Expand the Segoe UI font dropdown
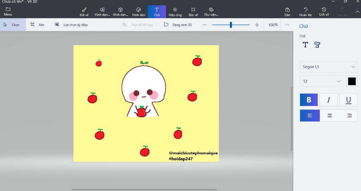Screen dimensions: 361x191 click(x=328, y=67)
